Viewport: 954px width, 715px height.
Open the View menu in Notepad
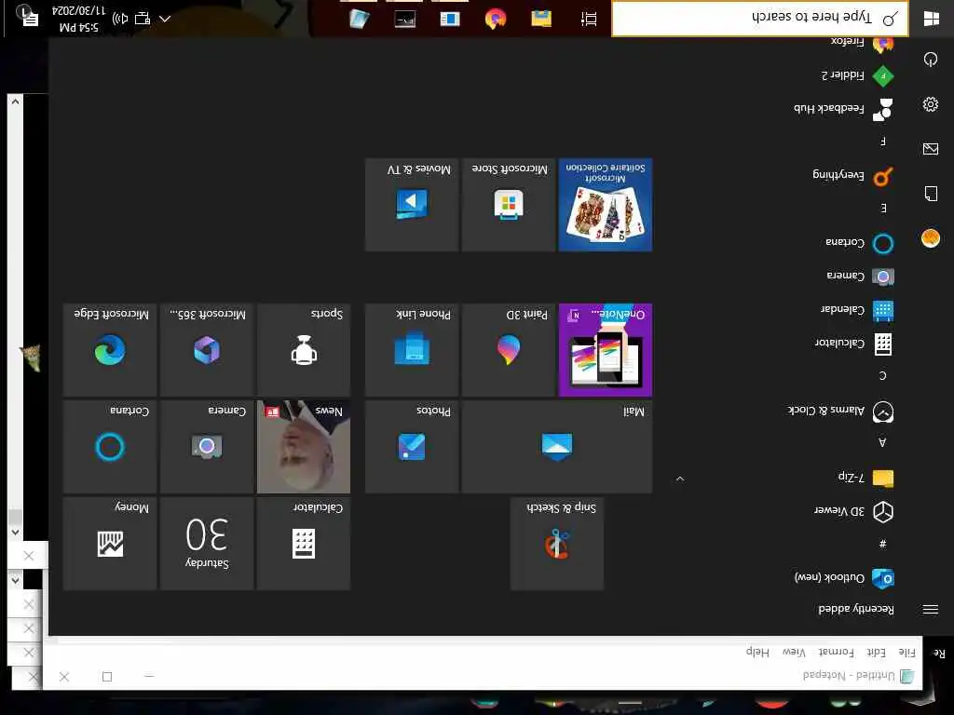[794, 653]
